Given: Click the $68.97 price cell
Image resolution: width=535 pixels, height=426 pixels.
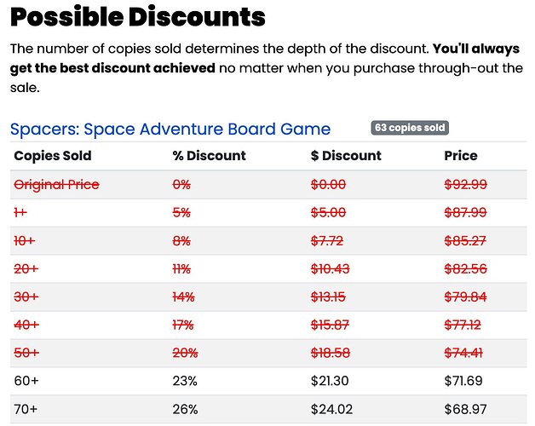Looking at the screenshot, I should click(465, 409).
